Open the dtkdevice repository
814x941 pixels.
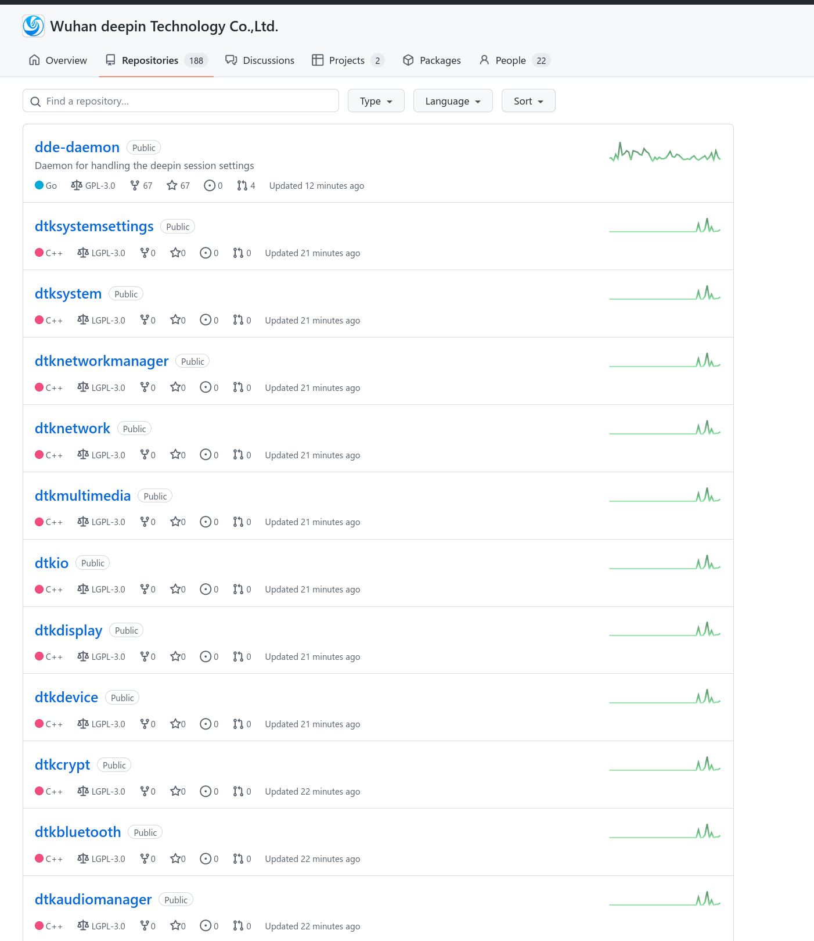coord(67,698)
